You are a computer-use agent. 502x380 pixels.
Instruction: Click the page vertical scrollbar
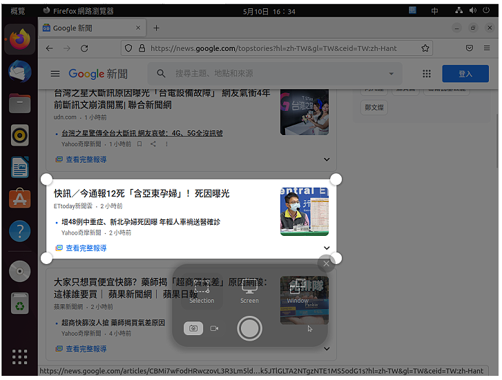(497, 141)
